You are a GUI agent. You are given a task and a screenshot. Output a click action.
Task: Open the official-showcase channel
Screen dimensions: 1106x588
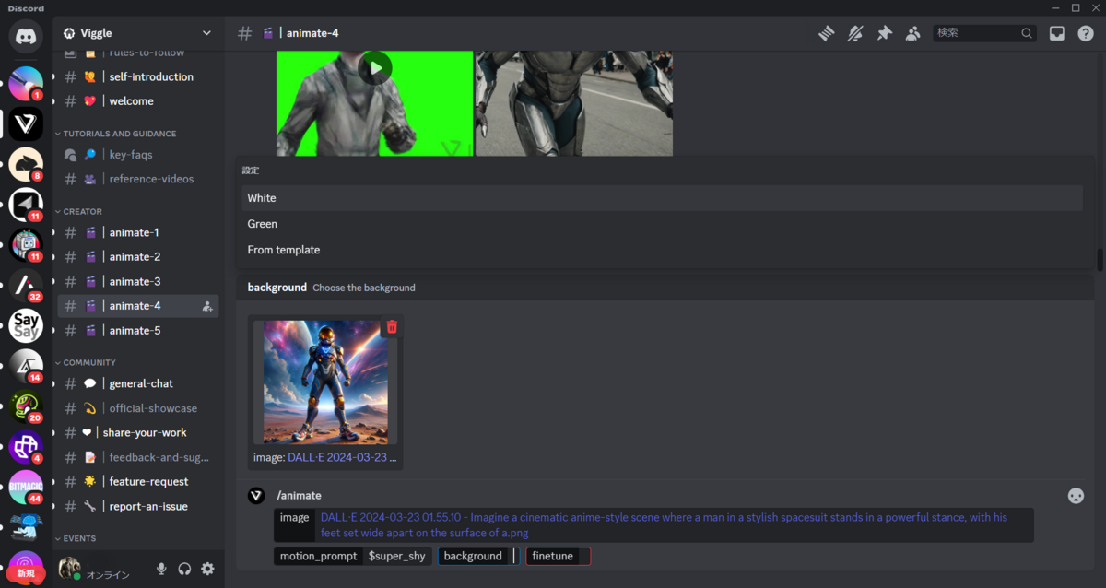[138, 408]
